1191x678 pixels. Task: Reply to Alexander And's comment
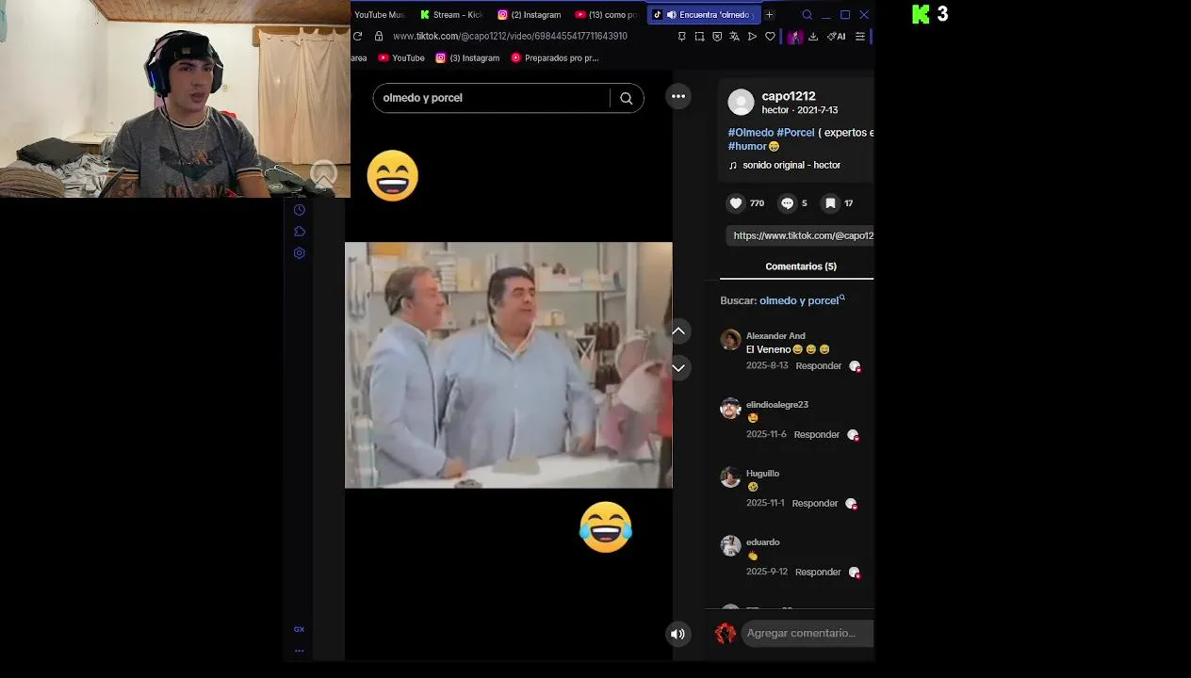818,366
